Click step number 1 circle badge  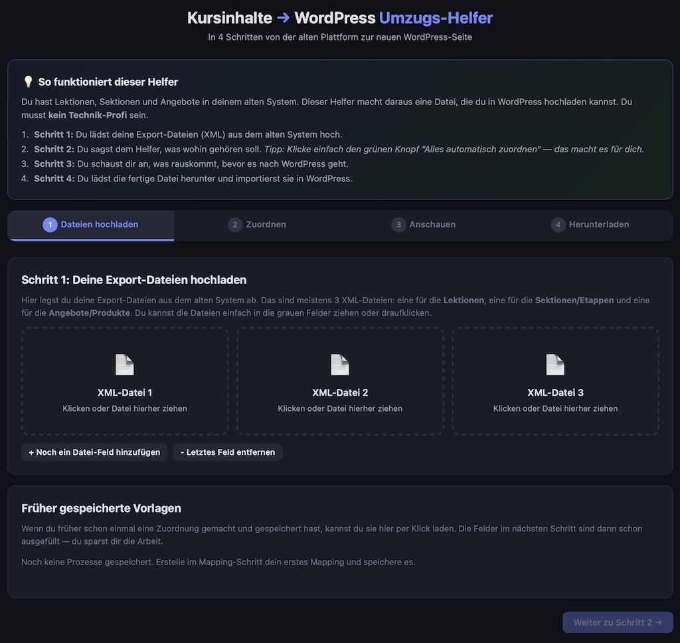tap(50, 225)
